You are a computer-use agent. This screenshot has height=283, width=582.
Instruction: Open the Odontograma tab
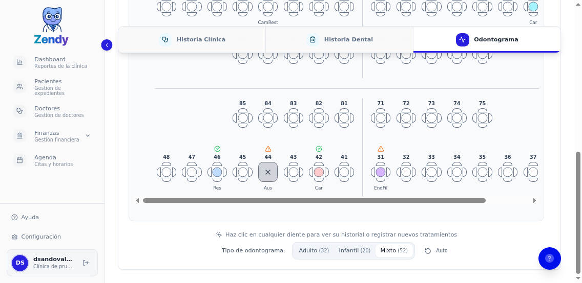click(487, 39)
